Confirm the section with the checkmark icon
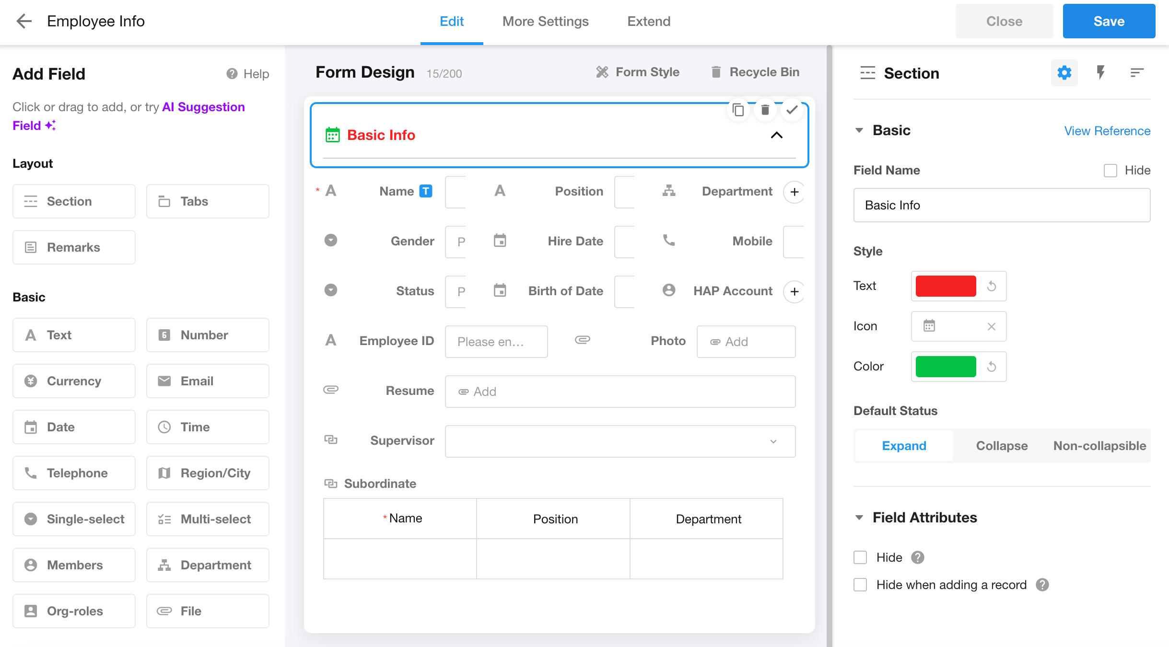The height and width of the screenshot is (647, 1169). click(x=792, y=110)
